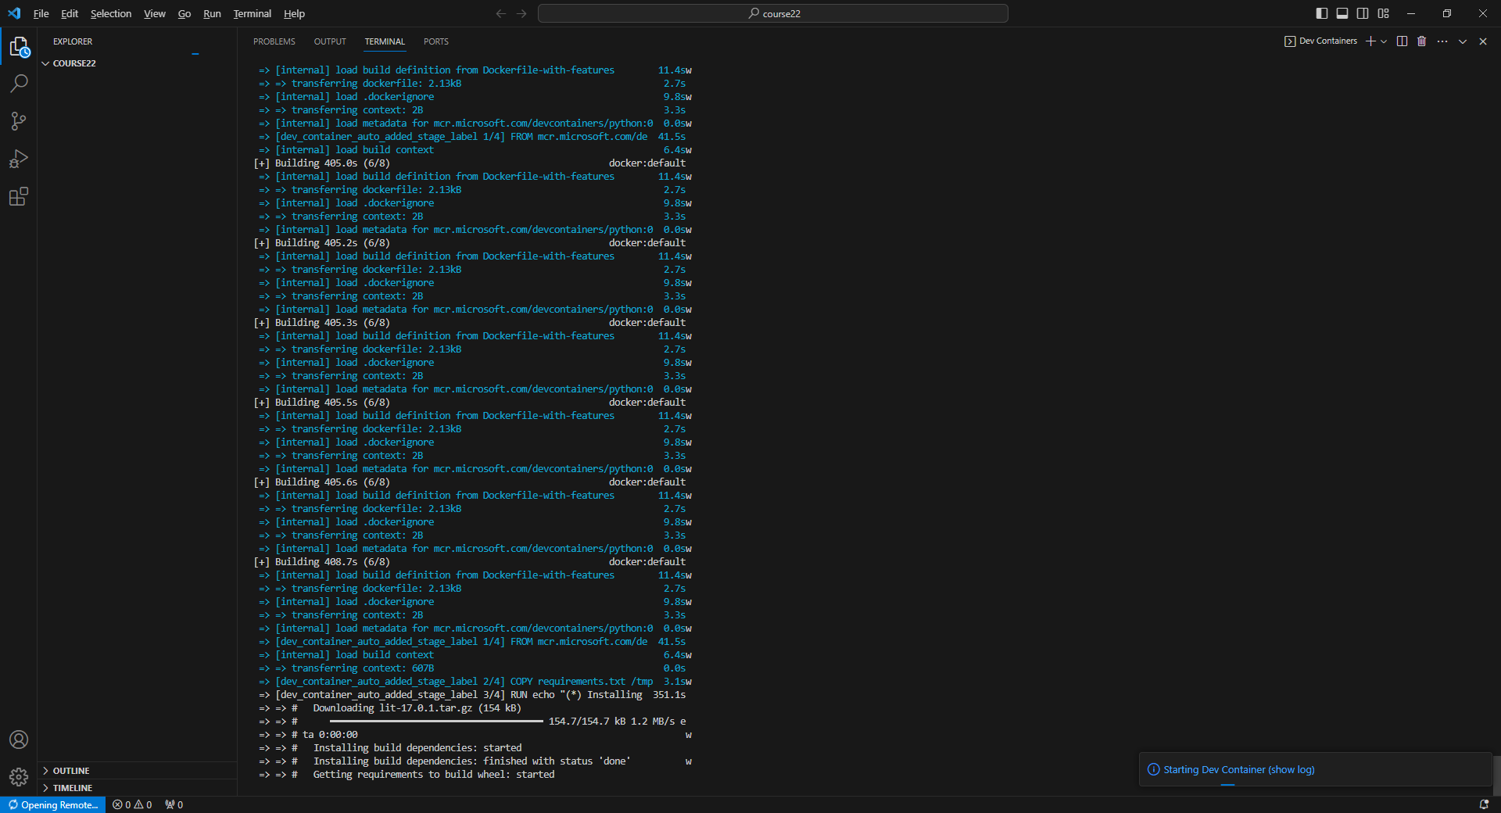This screenshot has width=1501, height=813.
Task: Open the Go menu
Action: coord(184,13)
